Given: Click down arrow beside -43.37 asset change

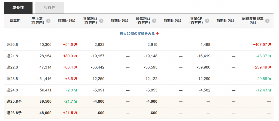Looking at the screenshot, I should point(269,56).
